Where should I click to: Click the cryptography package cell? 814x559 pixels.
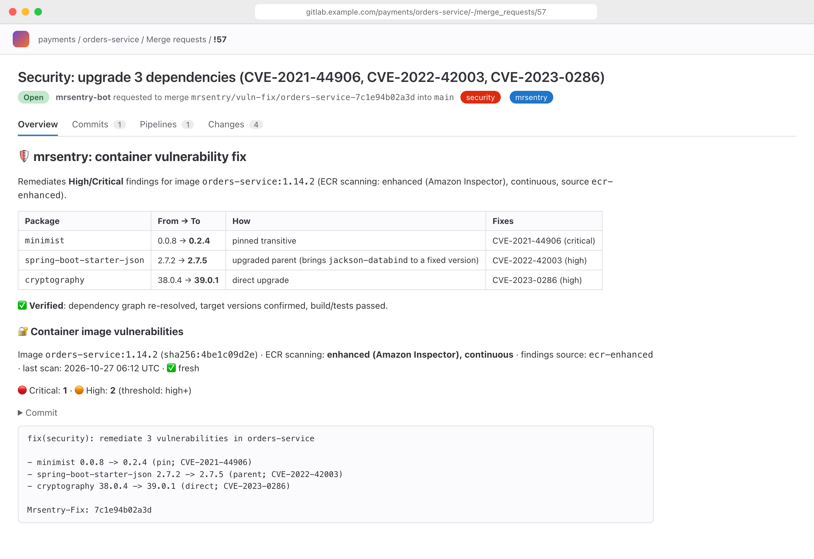click(x=85, y=279)
